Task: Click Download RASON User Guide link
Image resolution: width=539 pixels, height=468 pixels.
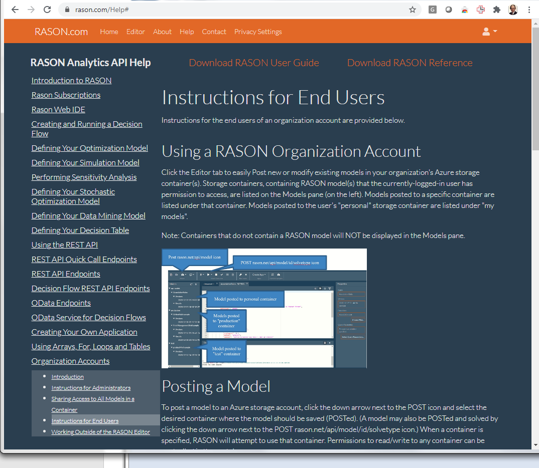Action: point(253,63)
